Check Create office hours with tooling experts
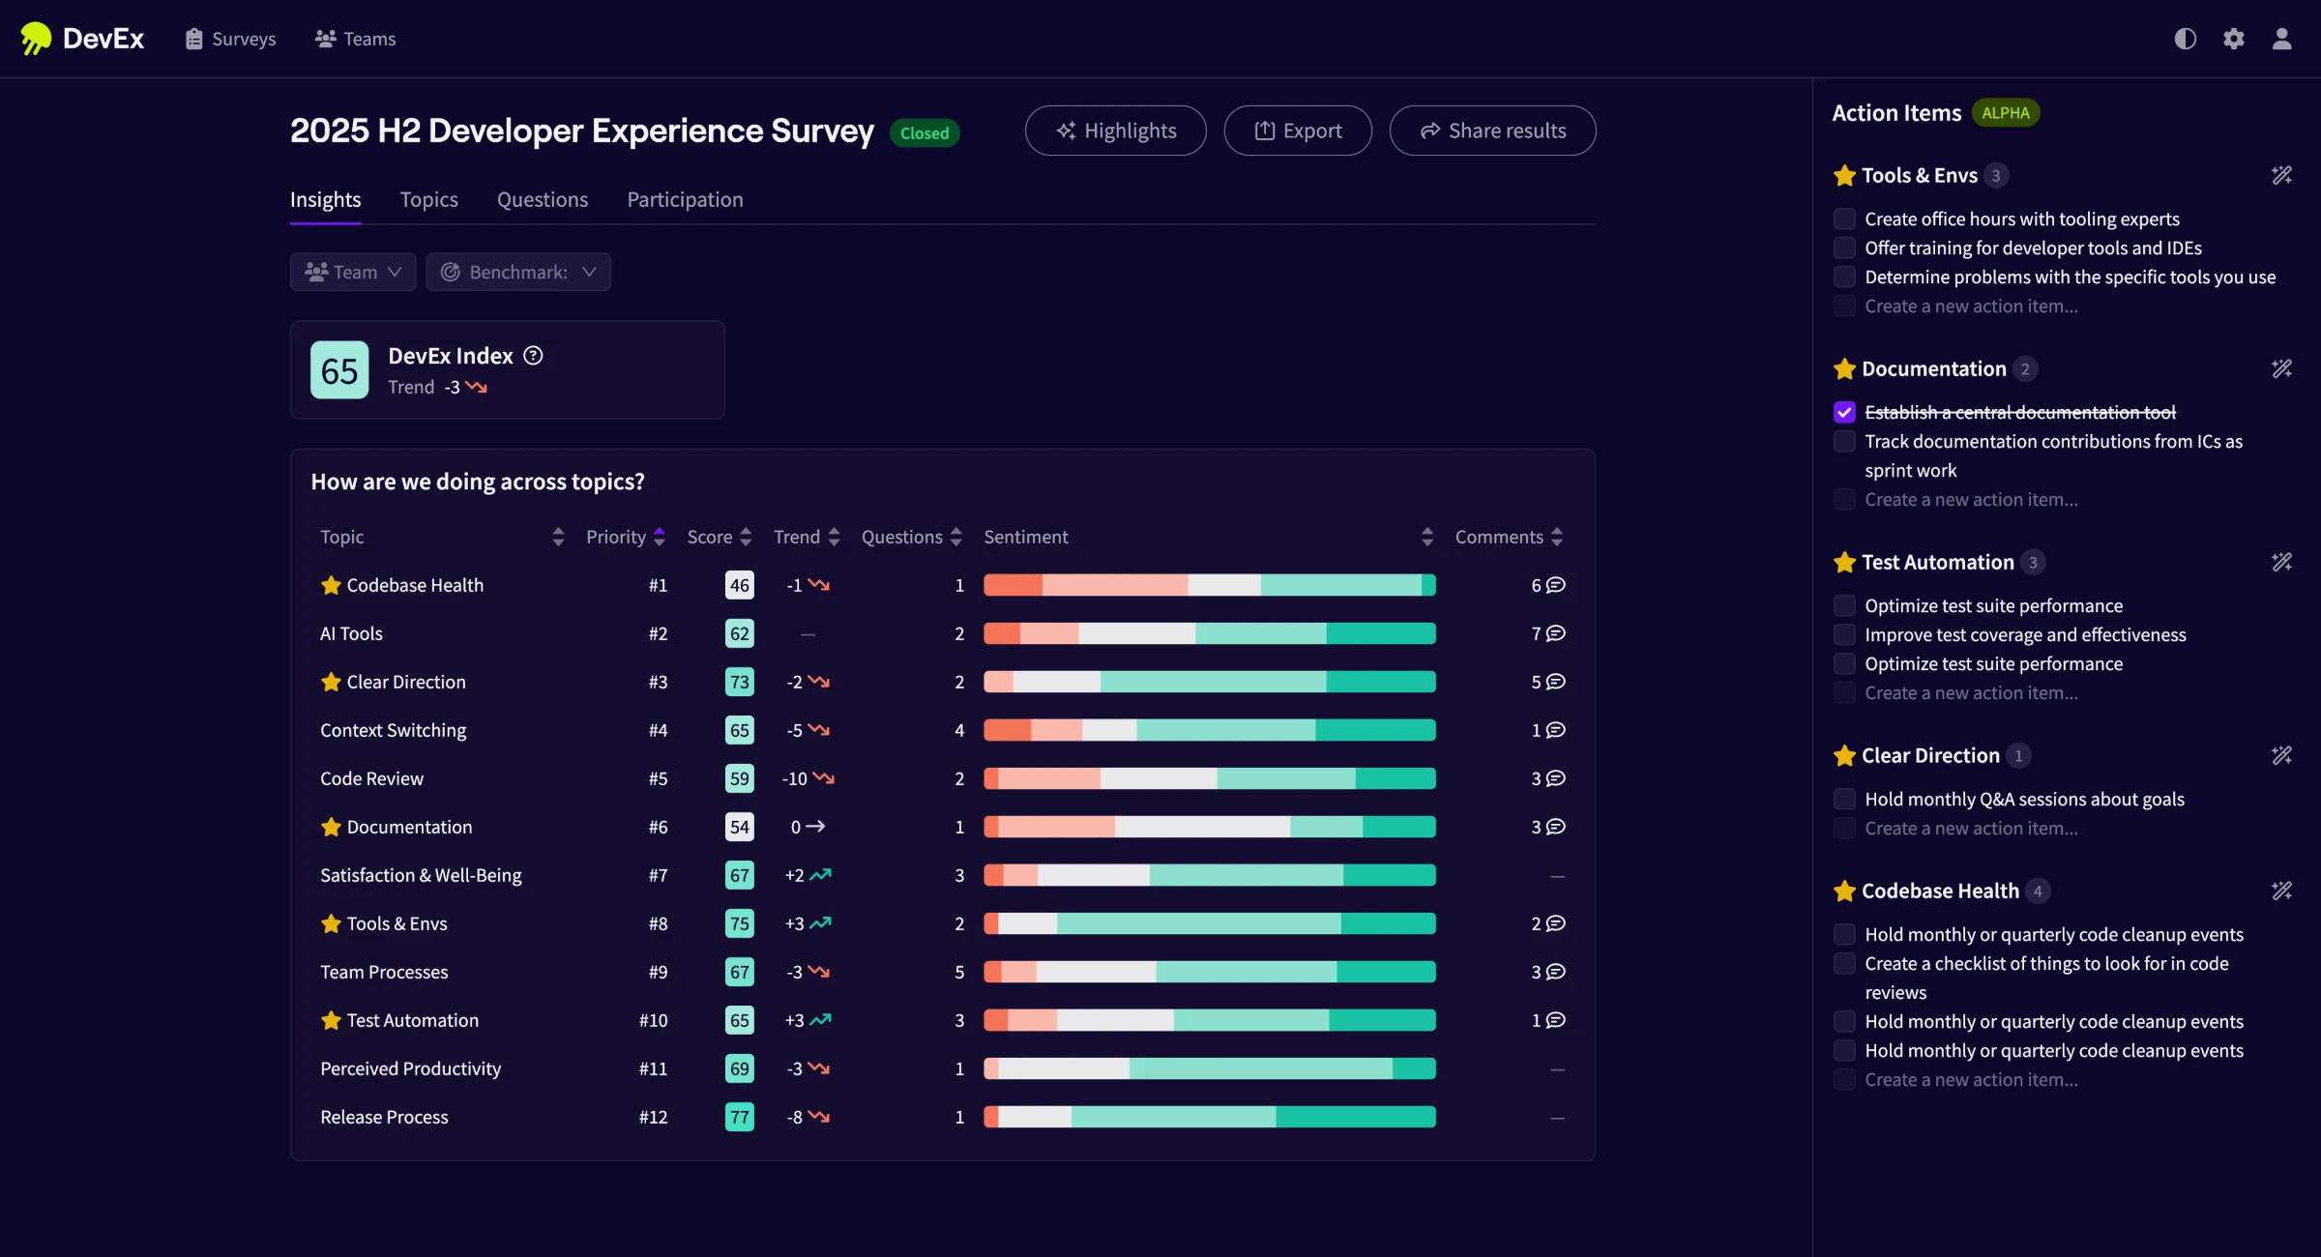Screen dimensions: 2321x1257 (1844, 219)
